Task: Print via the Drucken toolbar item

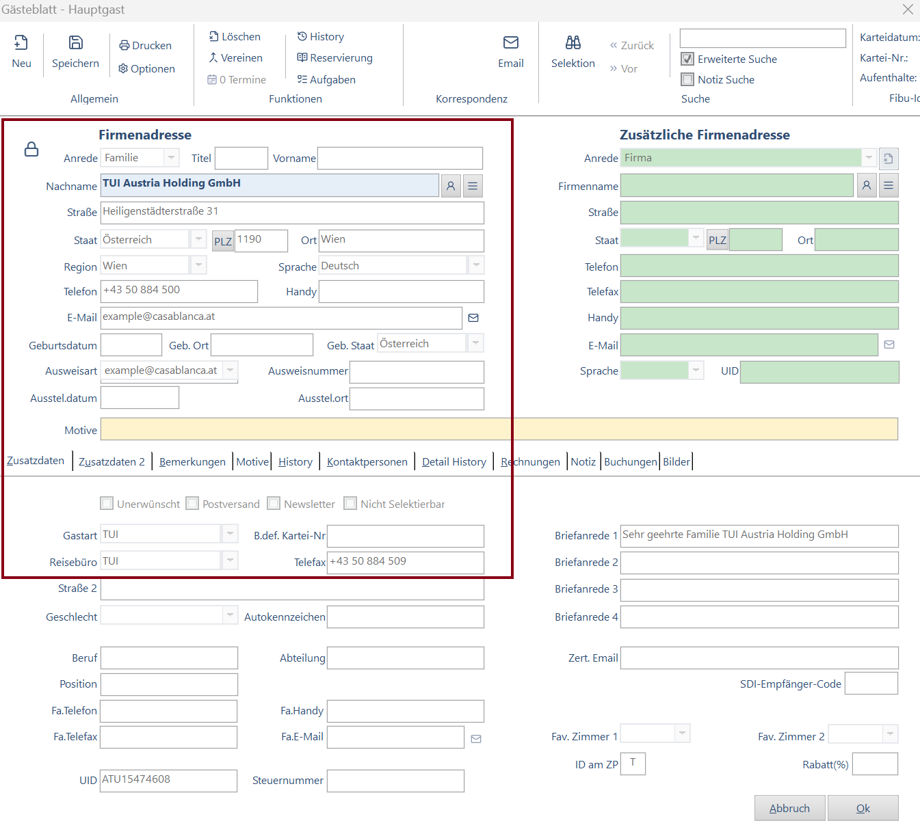Action: point(145,45)
